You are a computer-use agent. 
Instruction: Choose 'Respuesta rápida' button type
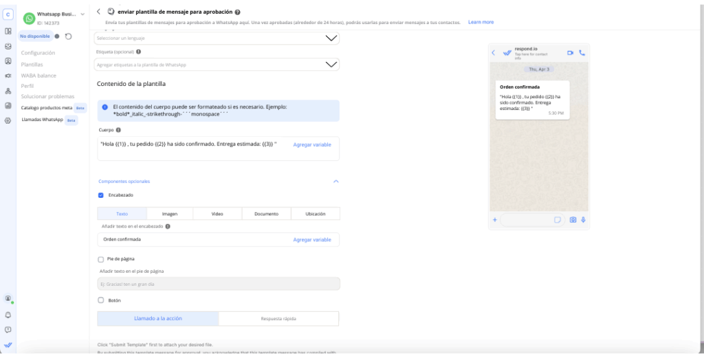(x=278, y=319)
